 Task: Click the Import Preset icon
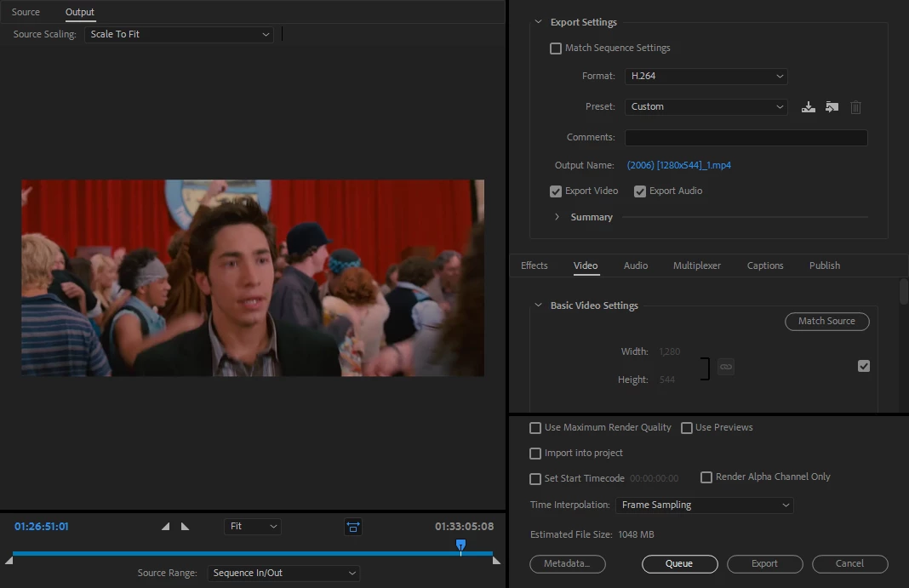point(832,107)
